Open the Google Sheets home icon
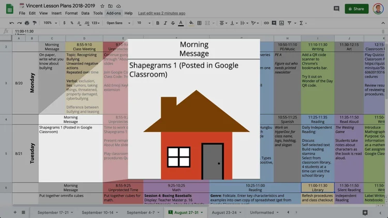 click(x=9, y=9)
